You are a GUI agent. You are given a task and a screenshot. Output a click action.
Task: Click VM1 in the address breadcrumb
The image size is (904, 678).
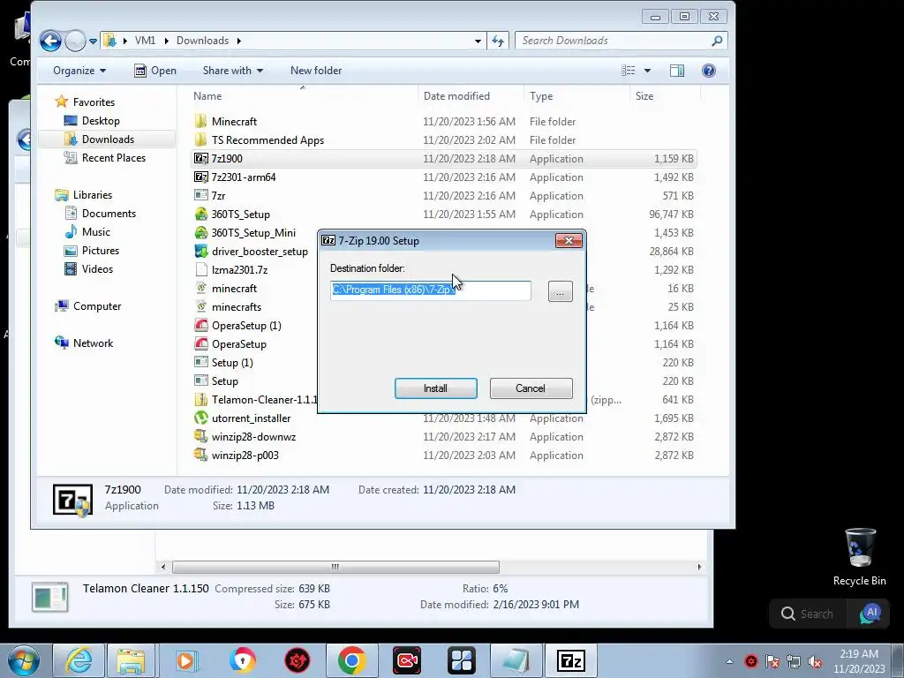[145, 41]
